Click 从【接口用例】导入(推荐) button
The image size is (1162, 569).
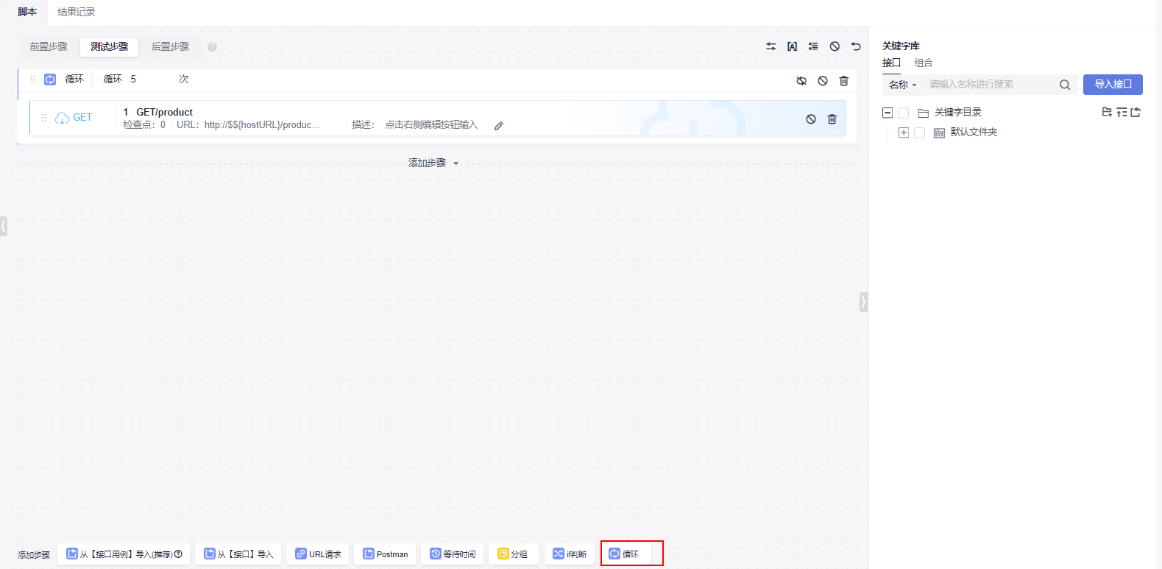coord(124,554)
